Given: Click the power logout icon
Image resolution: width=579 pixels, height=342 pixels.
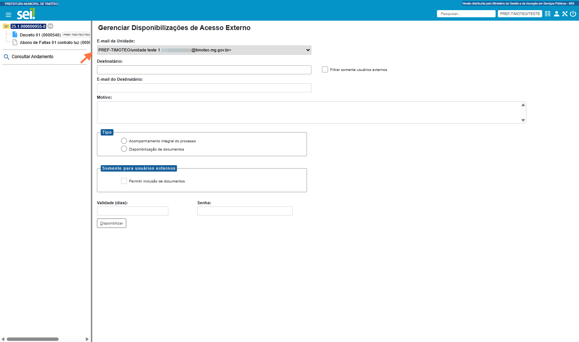Looking at the screenshot, I should (x=573, y=14).
